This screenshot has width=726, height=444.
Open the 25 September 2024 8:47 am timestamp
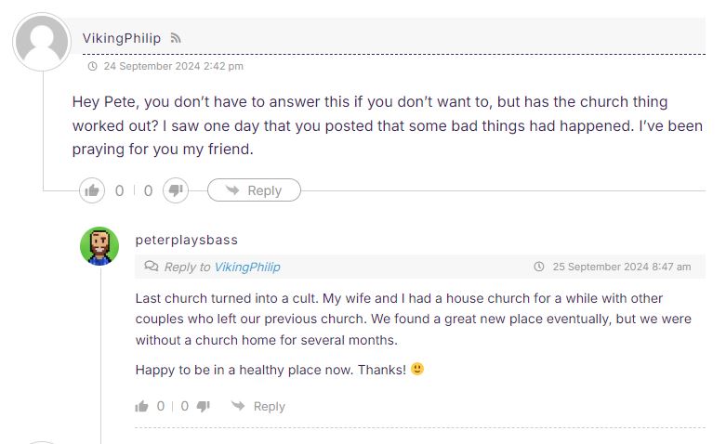[x=621, y=267]
